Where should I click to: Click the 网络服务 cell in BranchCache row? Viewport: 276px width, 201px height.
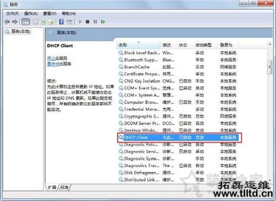tap(228, 67)
